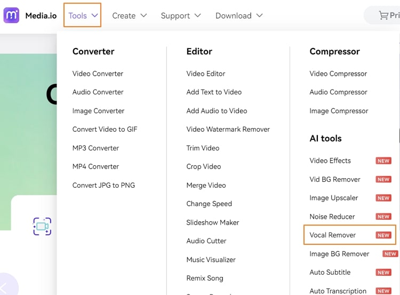Click NEW badge beside Image BG Remover
This screenshot has height=295, width=400.
390,254
